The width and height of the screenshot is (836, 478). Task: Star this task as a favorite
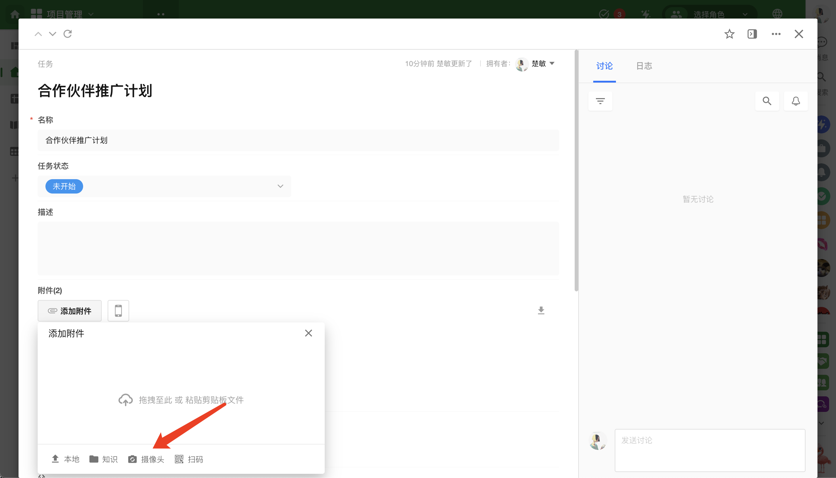(x=729, y=34)
